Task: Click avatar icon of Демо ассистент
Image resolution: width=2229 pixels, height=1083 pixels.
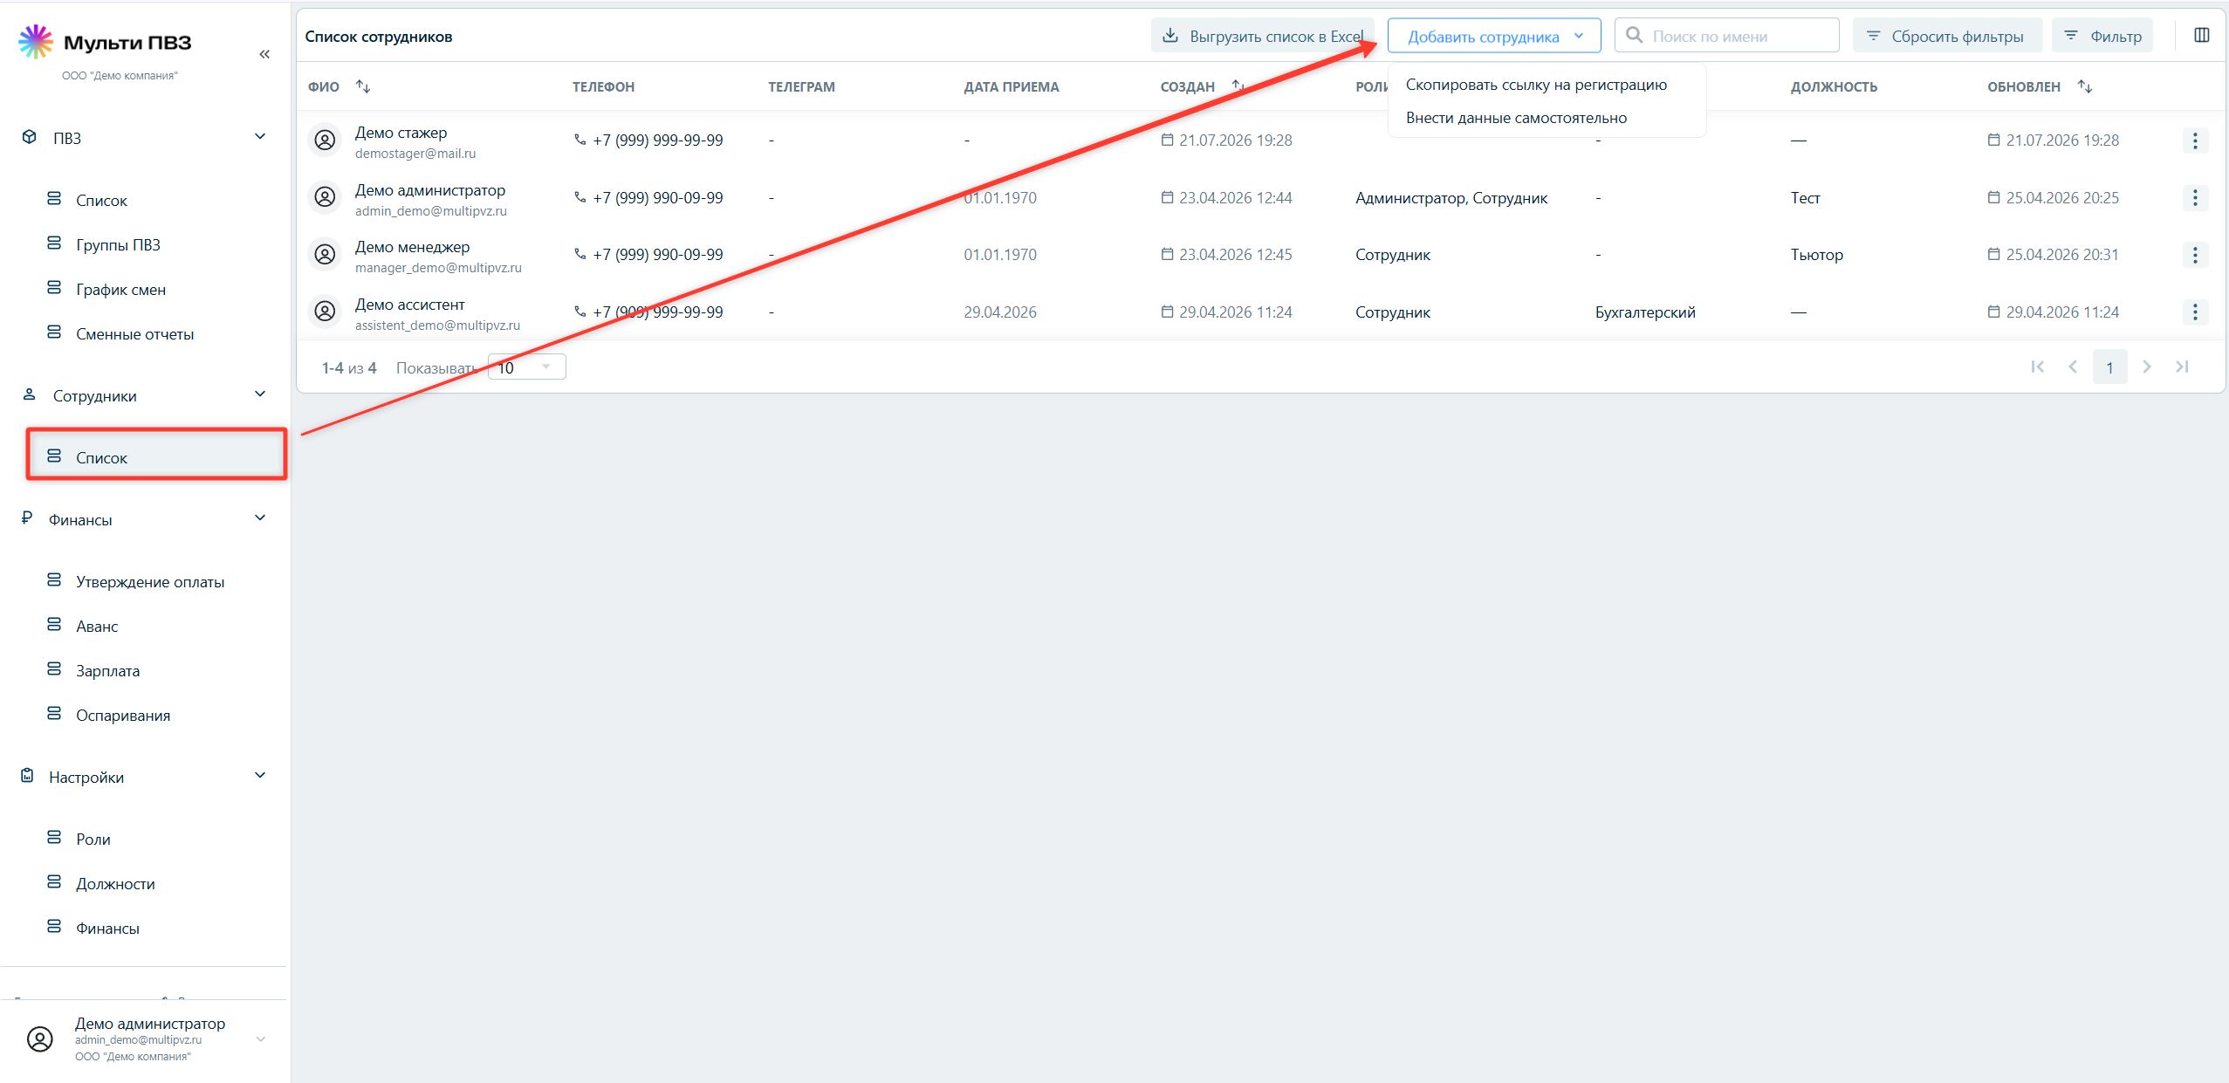Action: click(325, 312)
